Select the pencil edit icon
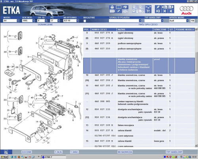This screenshot has height=159, width=198. pyautogui.click(x=118, y=11)
